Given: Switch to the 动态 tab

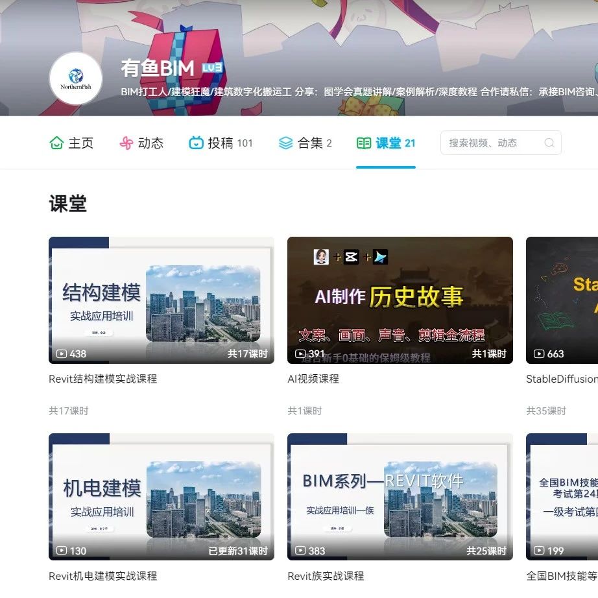Looking at the screenshot, I should [141, 143].
